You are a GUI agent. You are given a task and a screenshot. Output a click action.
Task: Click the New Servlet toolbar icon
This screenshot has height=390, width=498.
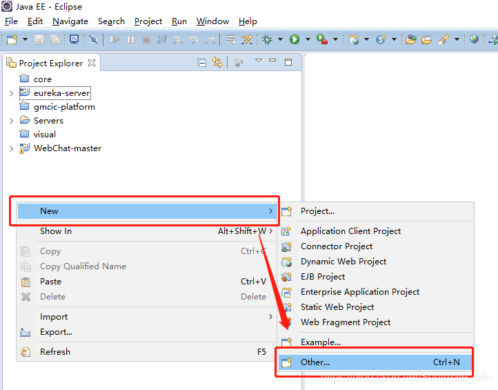coord(381,39)
